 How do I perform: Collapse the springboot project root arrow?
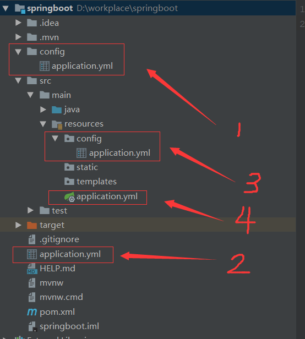tap(6, 8)
